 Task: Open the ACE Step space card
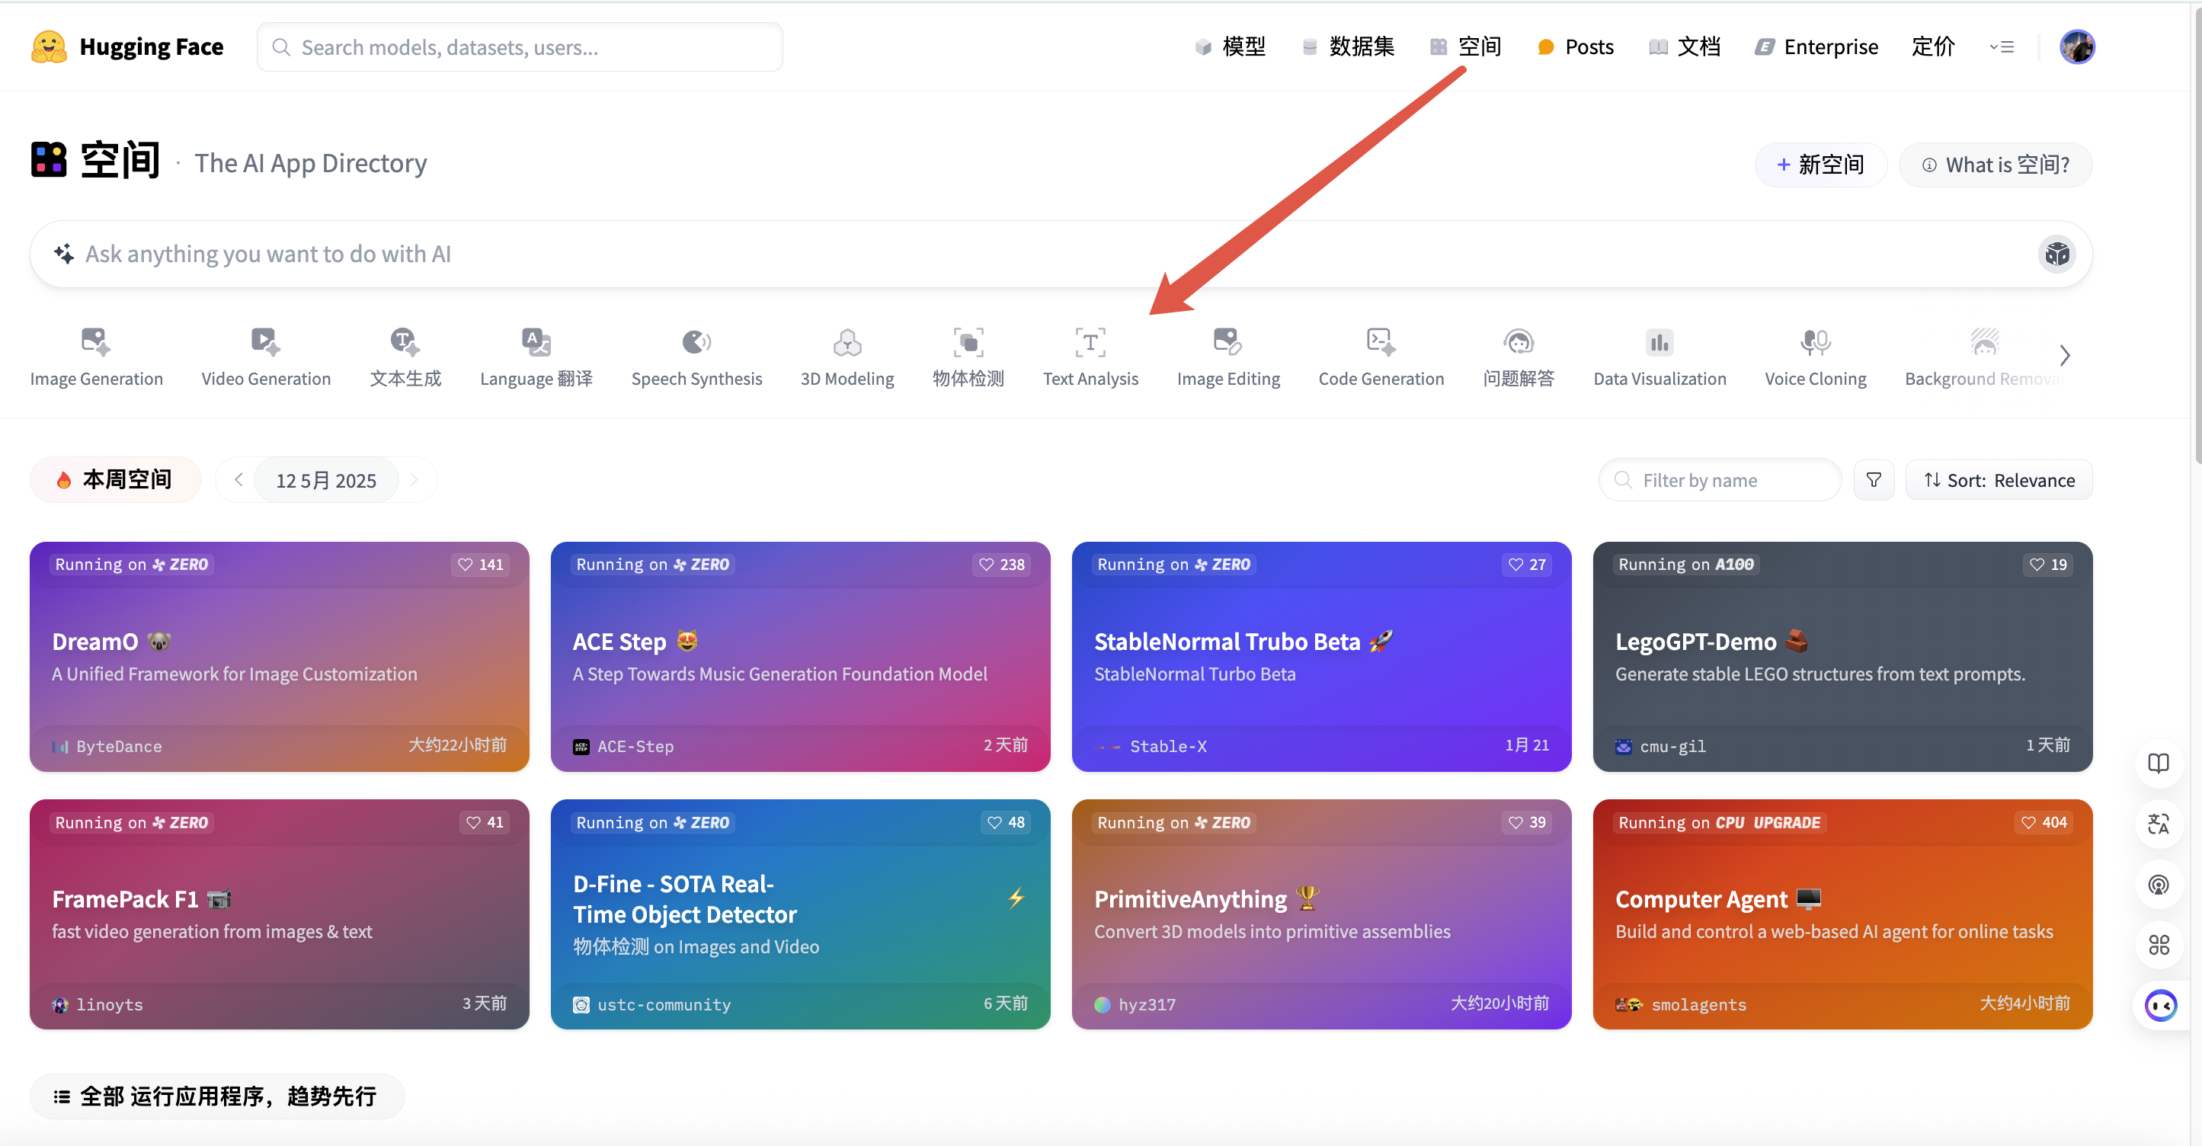click(x=800, y=657)
